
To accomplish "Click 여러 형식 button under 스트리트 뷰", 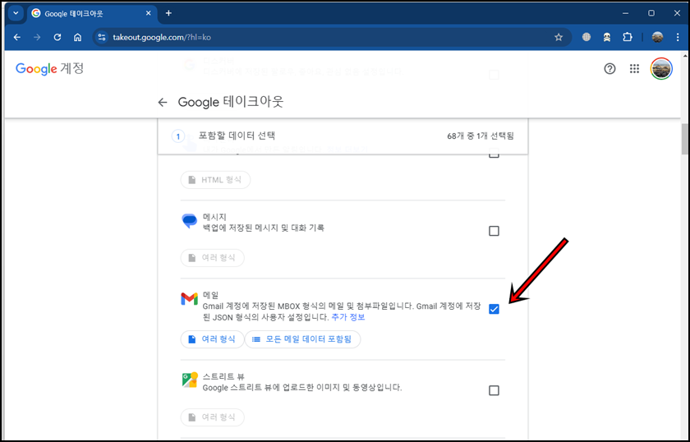I will tap(212, 417).
